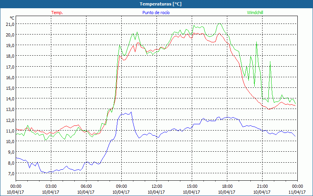This screenshot has height=196, width=313.
Task: Select the green 'Windchill' legend label
Action: [255, 13]
